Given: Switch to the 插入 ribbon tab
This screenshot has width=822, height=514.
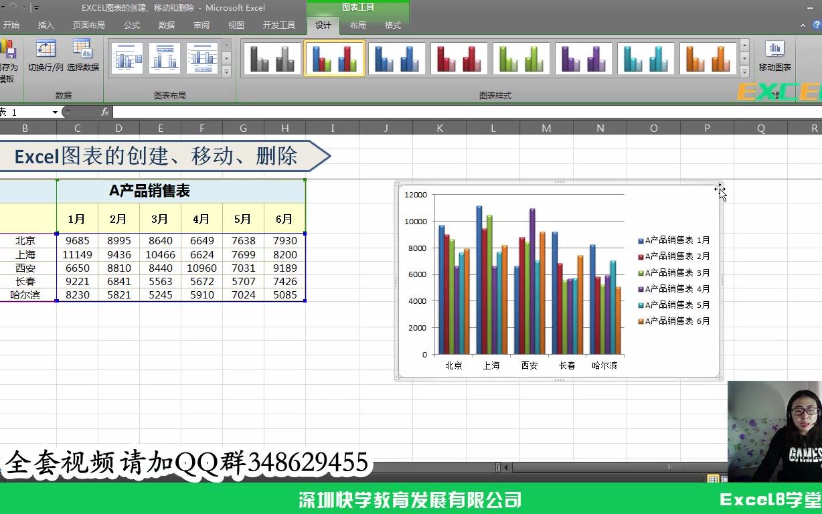Looking at the screenshot, I should (x=47, y=25).
